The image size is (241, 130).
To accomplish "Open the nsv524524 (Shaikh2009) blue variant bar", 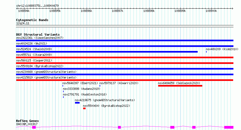I will point(107,52).
